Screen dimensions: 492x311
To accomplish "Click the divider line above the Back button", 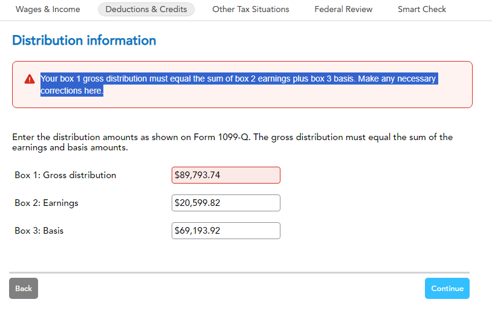I will (x=239, y=272).
